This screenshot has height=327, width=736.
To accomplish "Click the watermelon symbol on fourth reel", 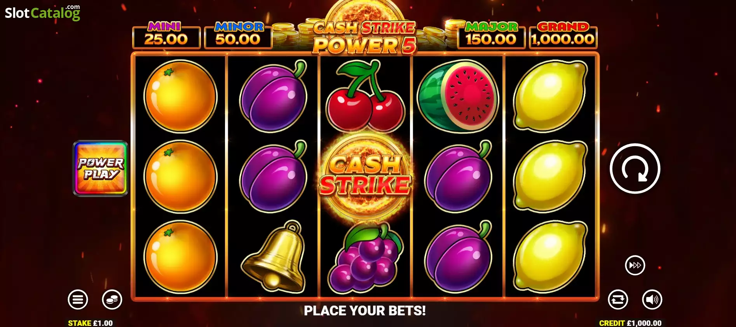I will pyautogui.click(x=458, y=96).
